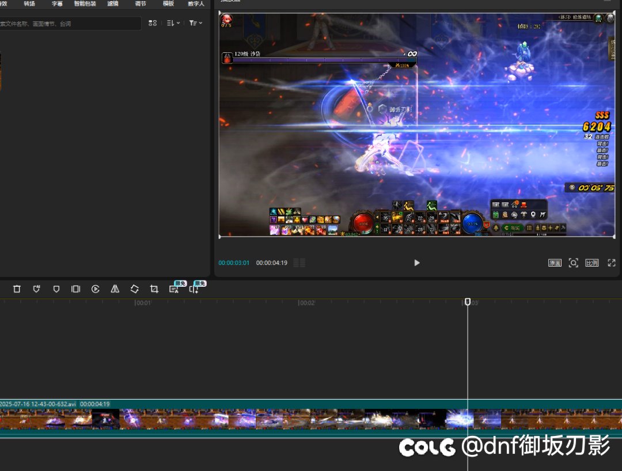This screenshot has width=622, height=471.
Task: Click the mirror flip toolbar icon
Action: coord(115,289)
